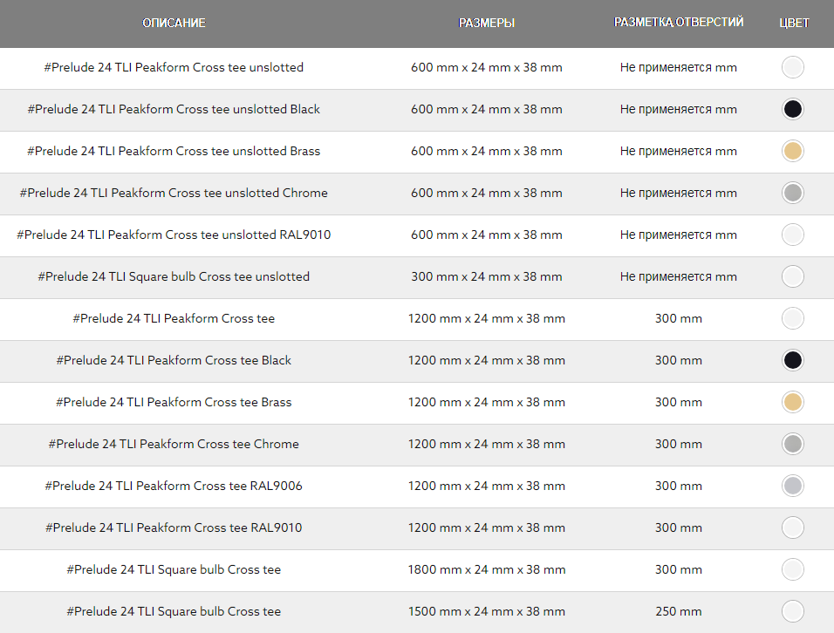Click '300 mm' marking in the RAL9006 row
The image size is (834, 633).
click(679, 486)
